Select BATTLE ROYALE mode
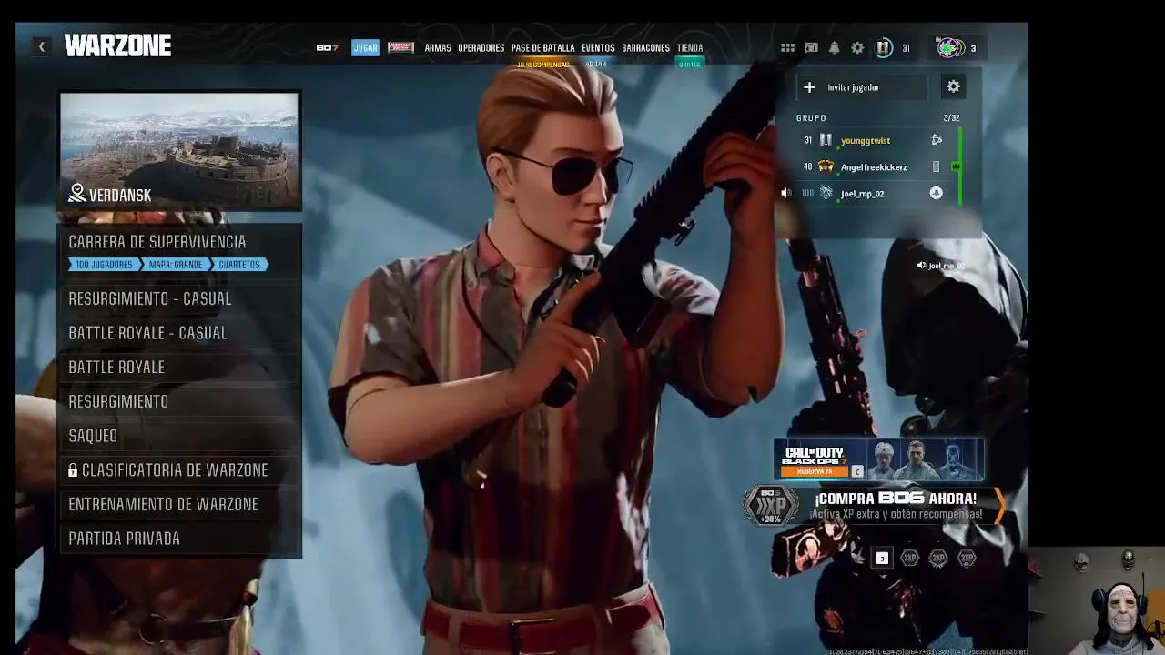This screenshot has height=655, width=1165. click(180, 368)
